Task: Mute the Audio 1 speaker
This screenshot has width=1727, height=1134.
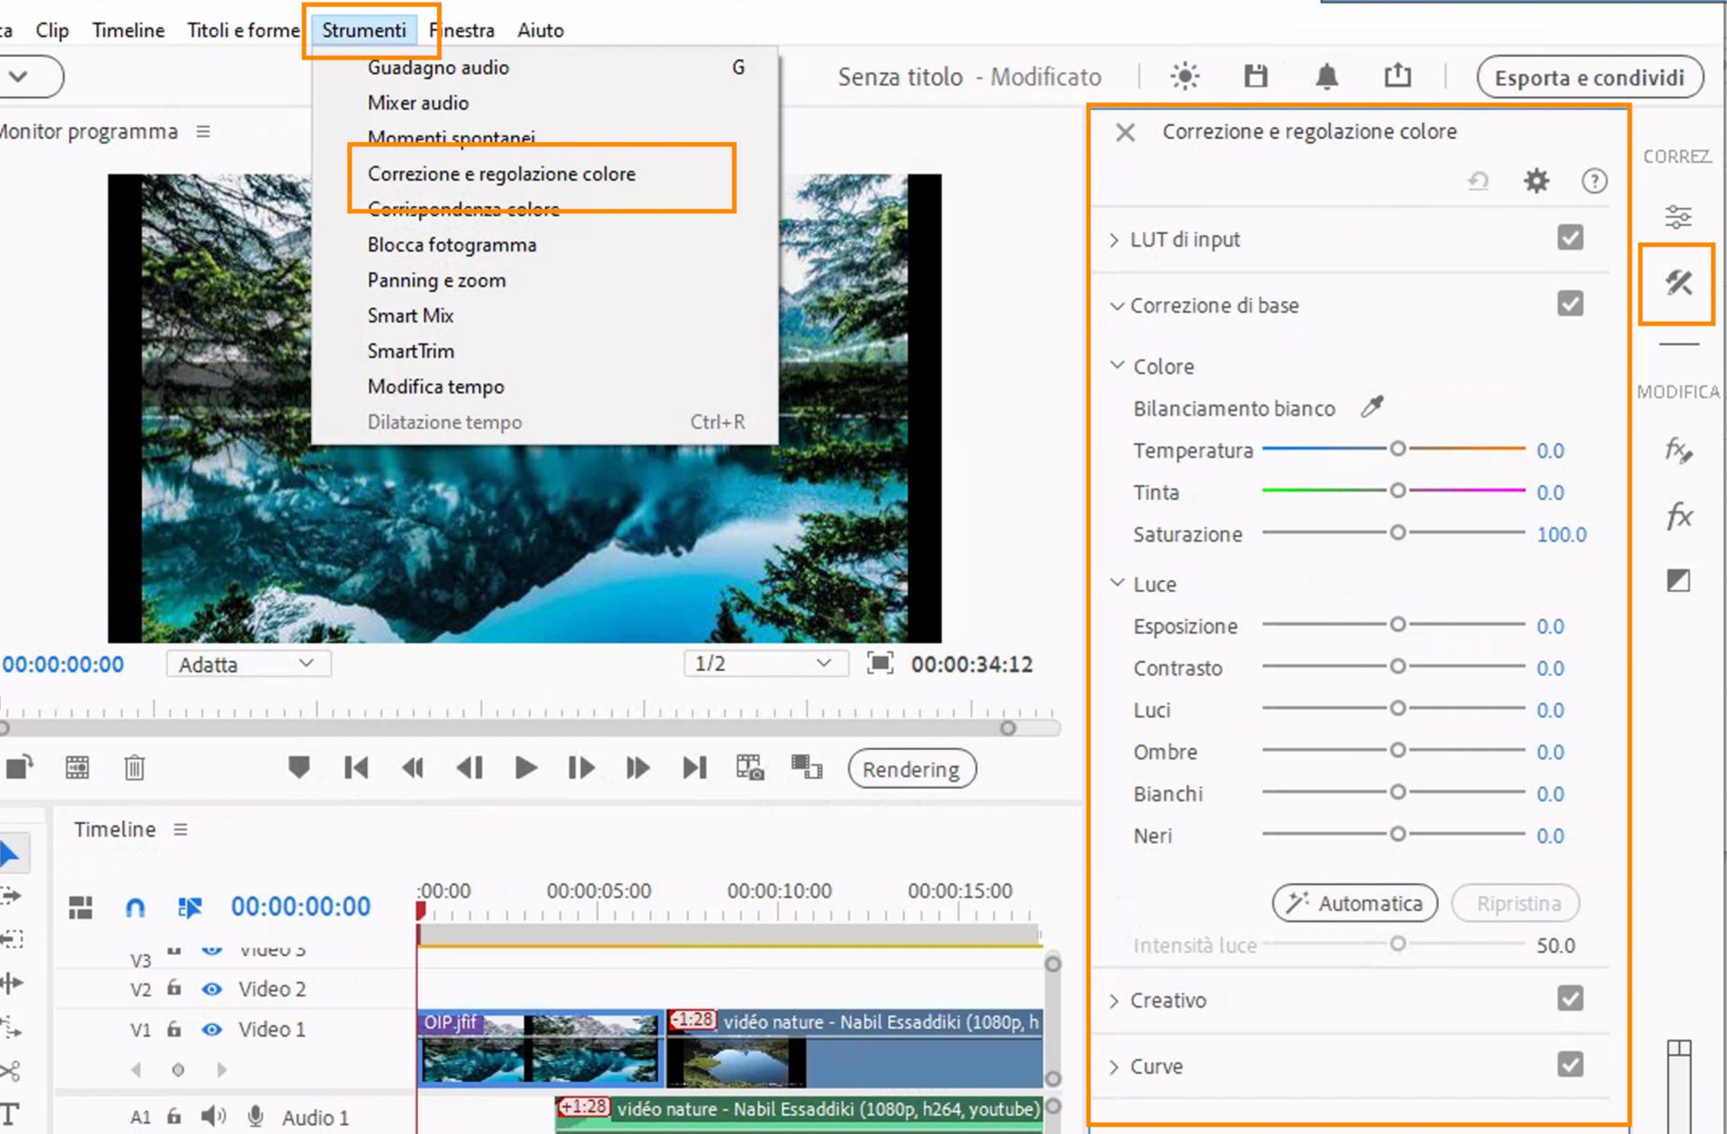Action: tap(213, 1116)
